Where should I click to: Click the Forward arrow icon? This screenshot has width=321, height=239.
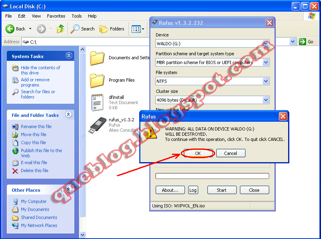pyautogui.click(x=41, y=29)
